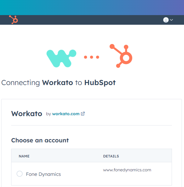Image resolution: width=184 pixels, height=187 pixels.
Task: Click the Choose an account heading
Action: coord(40,140)
